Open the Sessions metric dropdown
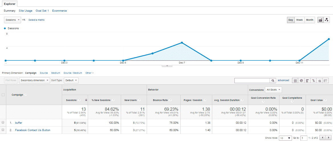333x141 pixels. 13,20
